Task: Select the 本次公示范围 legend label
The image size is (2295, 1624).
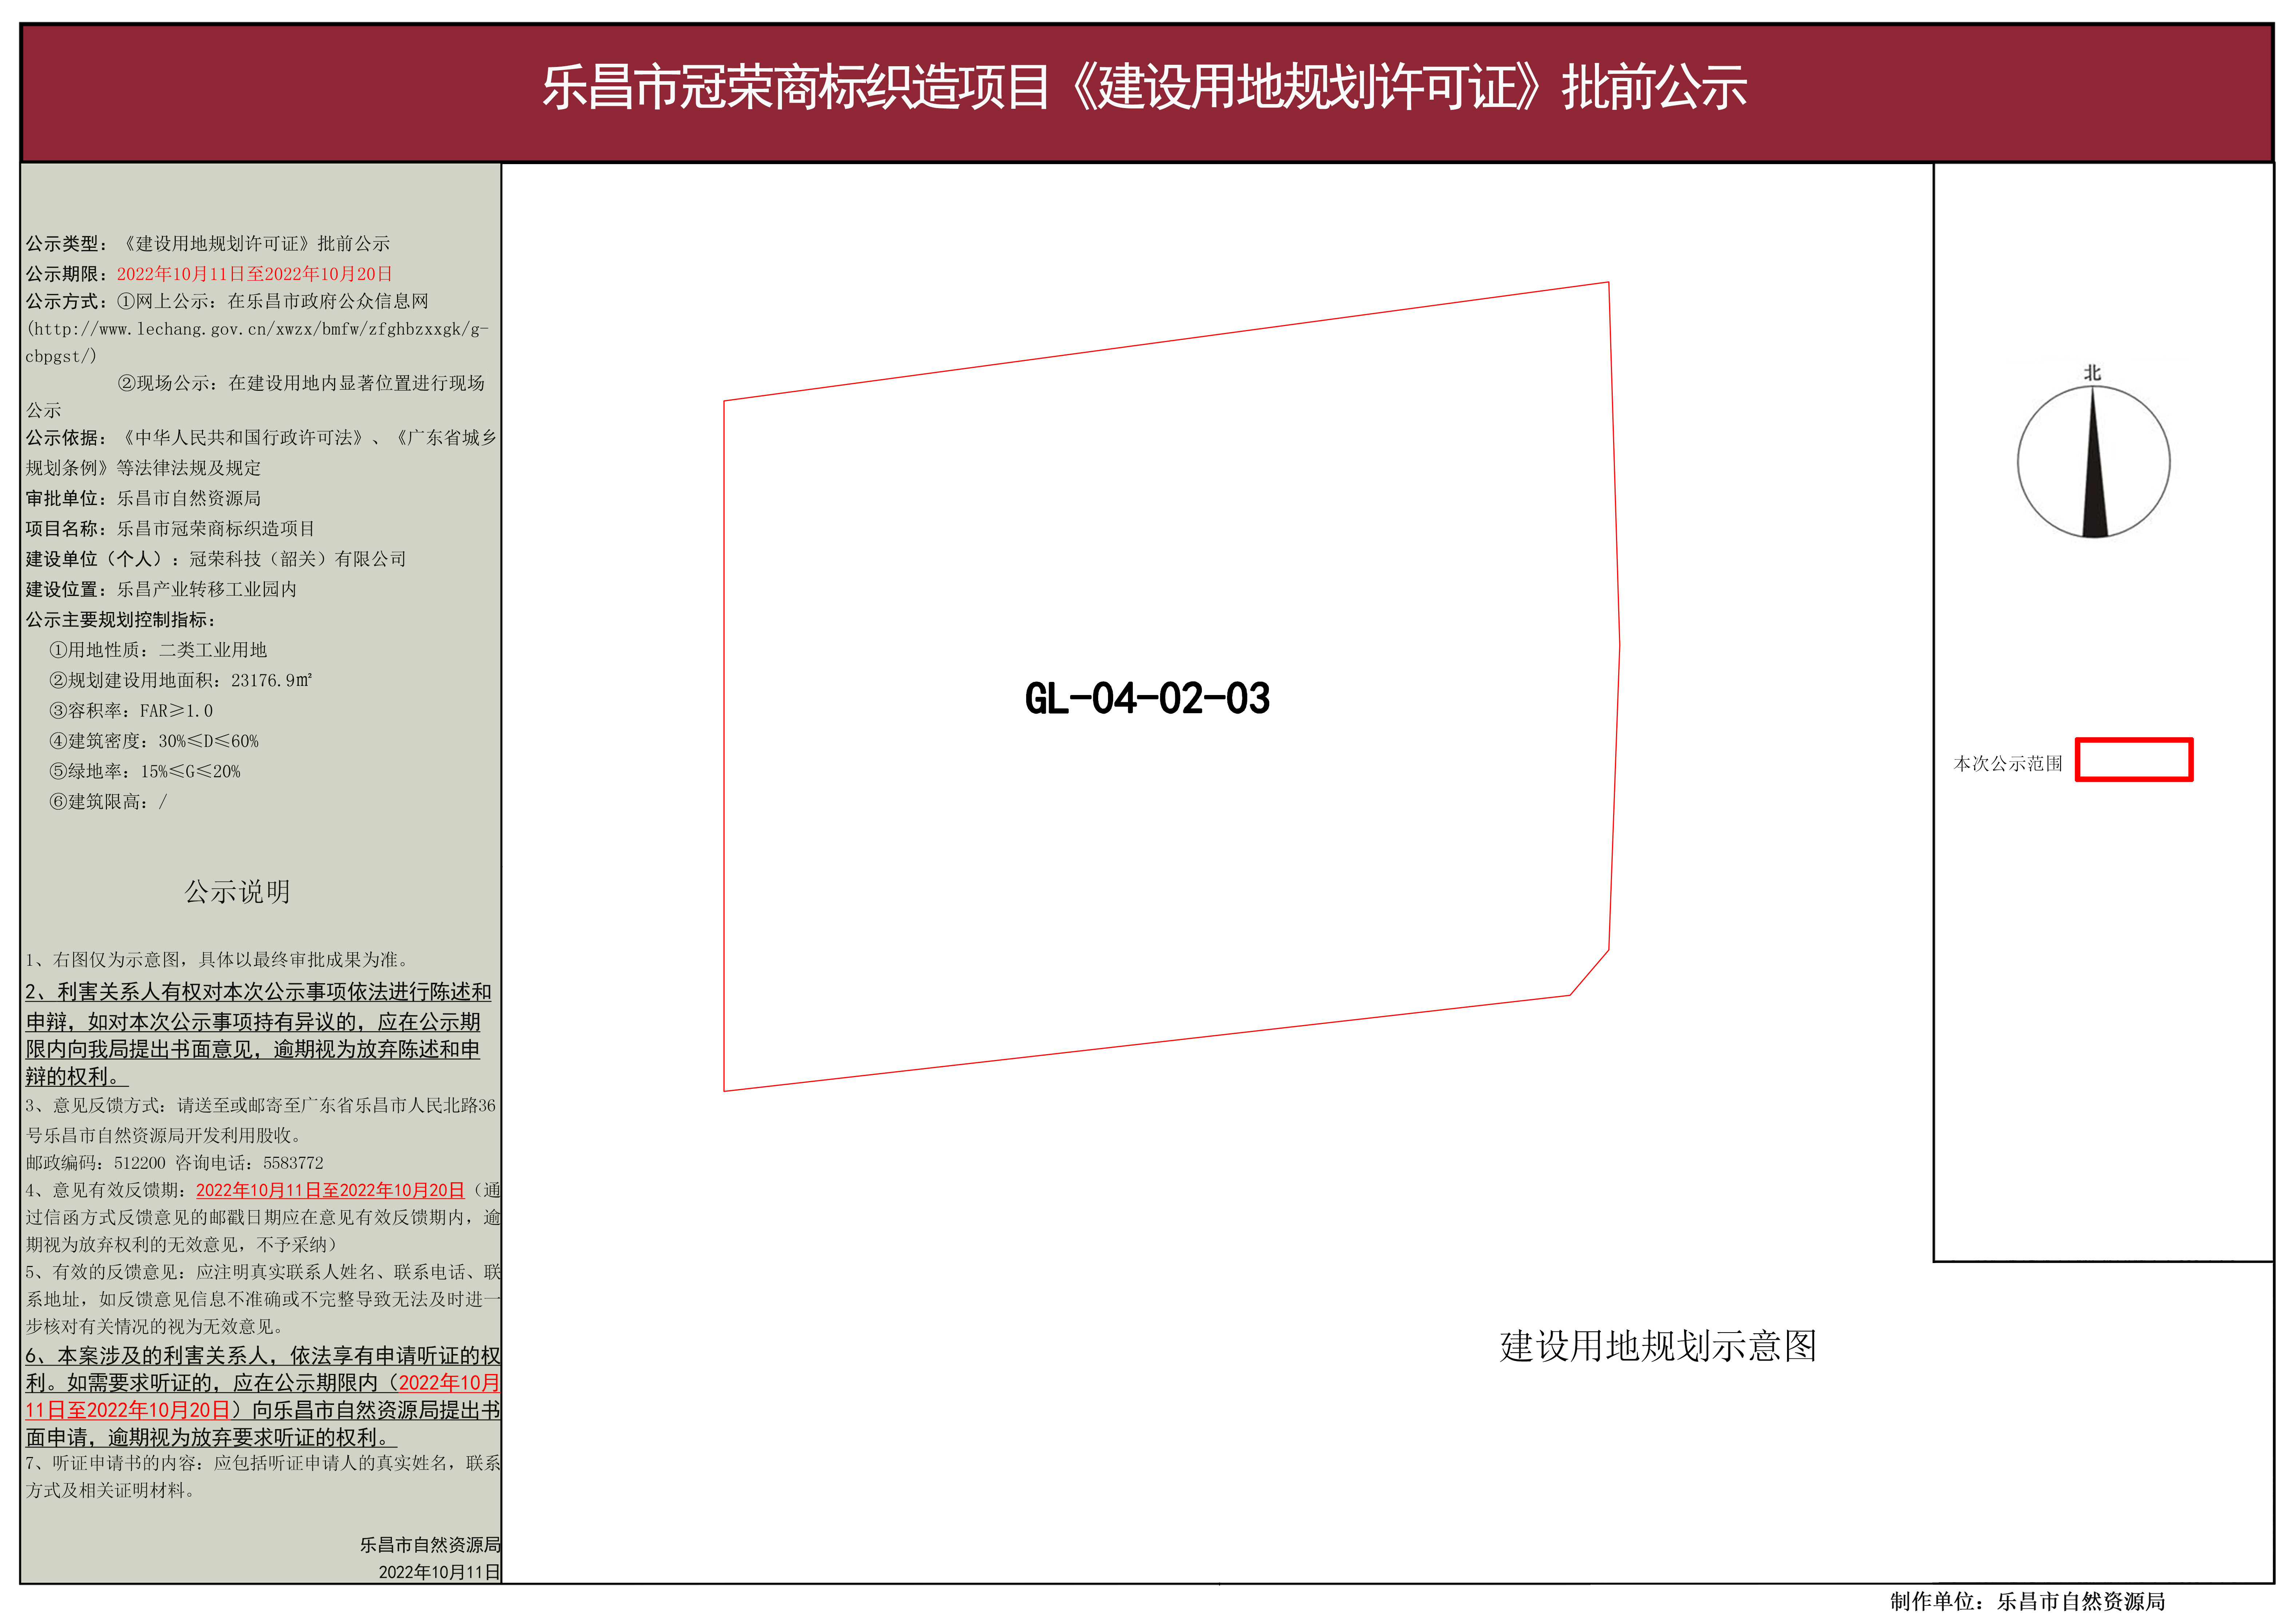Action: click(x=2008, y=764)
